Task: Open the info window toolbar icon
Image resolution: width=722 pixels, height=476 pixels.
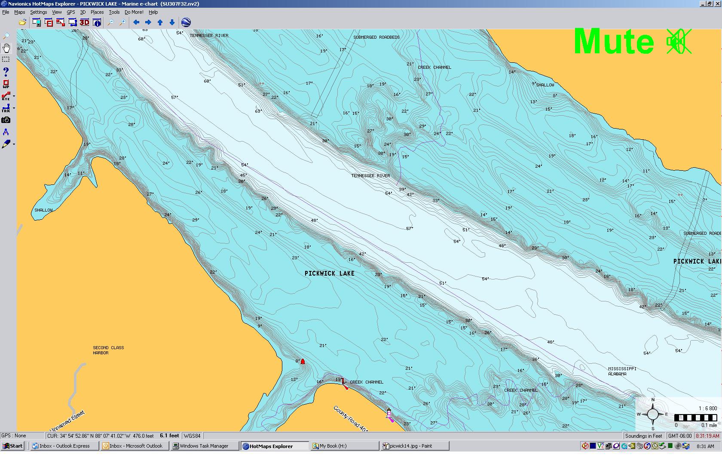Action: 97,22
